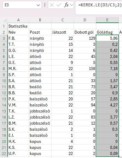
Task: Expand the dropdown next to fx
Action: pyautogui.click(x=71, y=5)
